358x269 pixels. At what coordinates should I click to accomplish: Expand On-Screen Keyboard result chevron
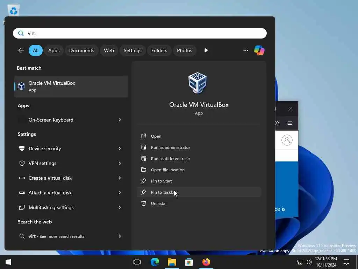(120, 120)
